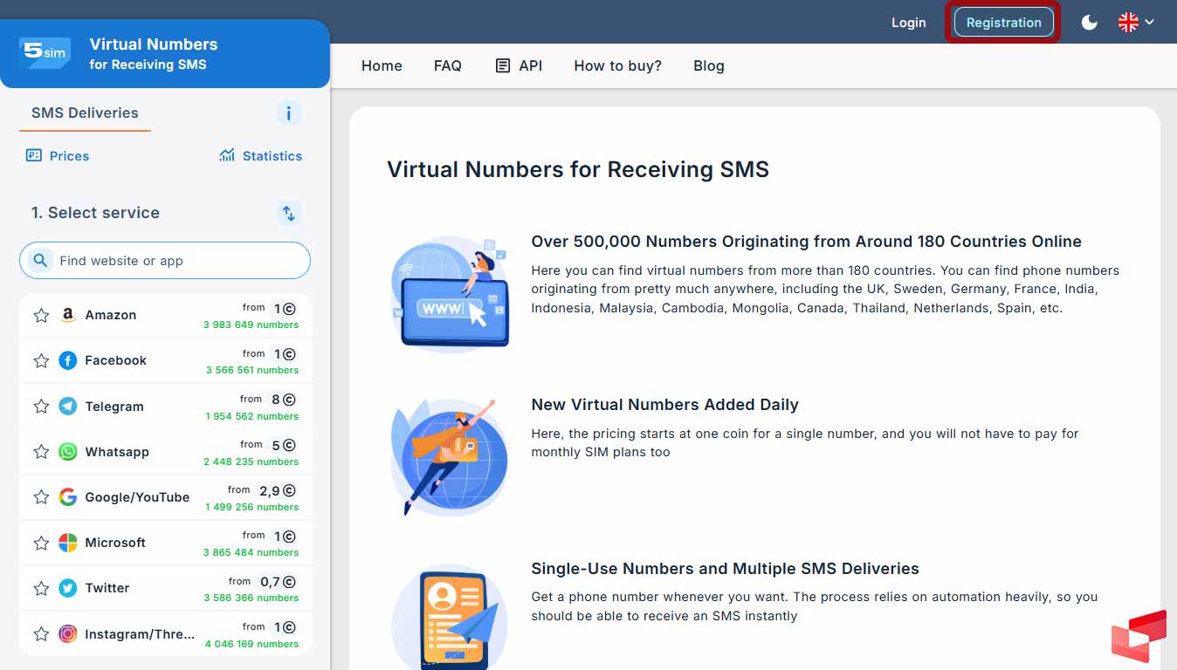The height and width of the screenshot is (670, 1177).
Task: Mark Google/YouTube as favorite star
Action: (x=41, y=497)
